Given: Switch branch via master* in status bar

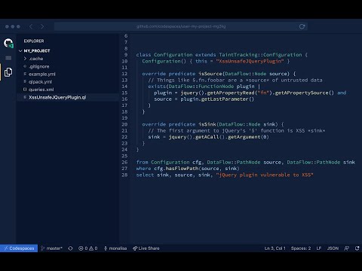Looking at the screenshot, I should coord(52,248).
